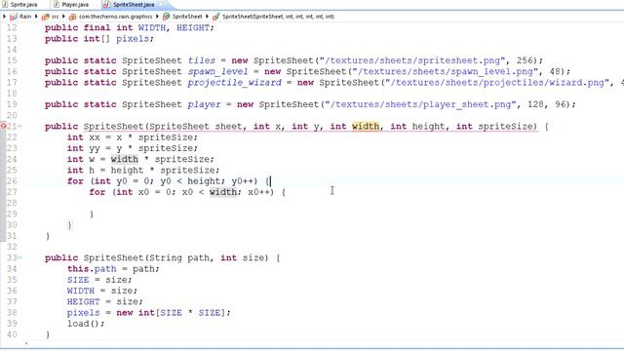This screenshot has height=351, width=624.
Task: Expand breadcrumb arrow before SpriteSheet class
Action: click(158, 17)
